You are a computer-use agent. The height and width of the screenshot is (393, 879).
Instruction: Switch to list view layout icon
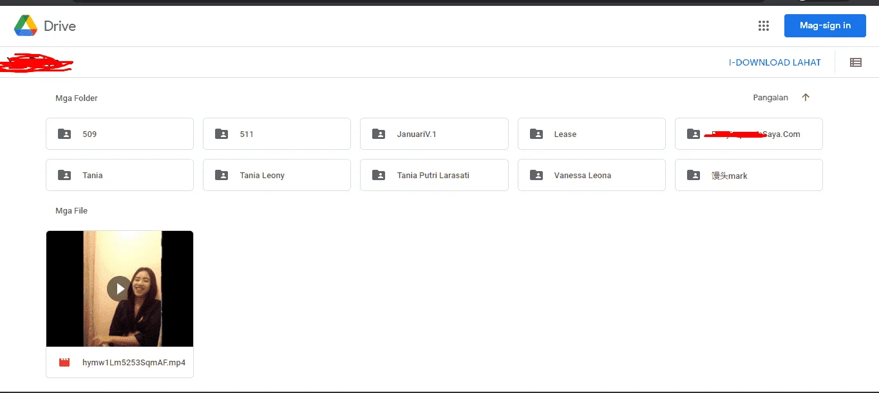(x=856, y=62)
